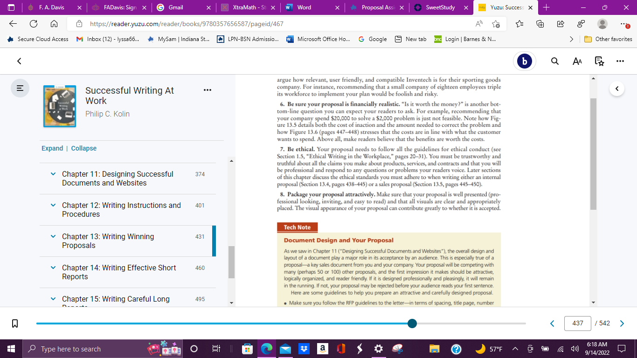
Task: Click the page number field showing 437
Action: (x=578, y=323)
